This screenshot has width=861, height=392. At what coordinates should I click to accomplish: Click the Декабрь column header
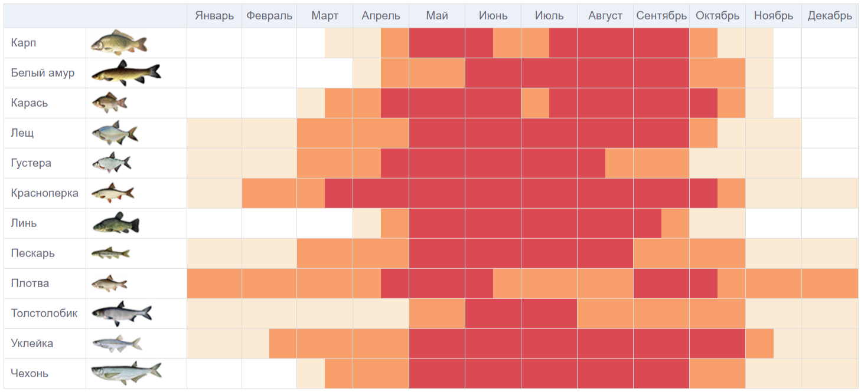tap(830, 16)
